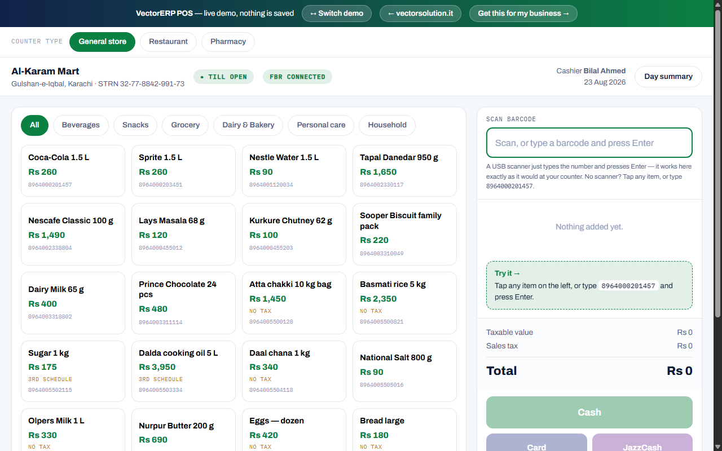Select Bread large item

tap(404, 430)
